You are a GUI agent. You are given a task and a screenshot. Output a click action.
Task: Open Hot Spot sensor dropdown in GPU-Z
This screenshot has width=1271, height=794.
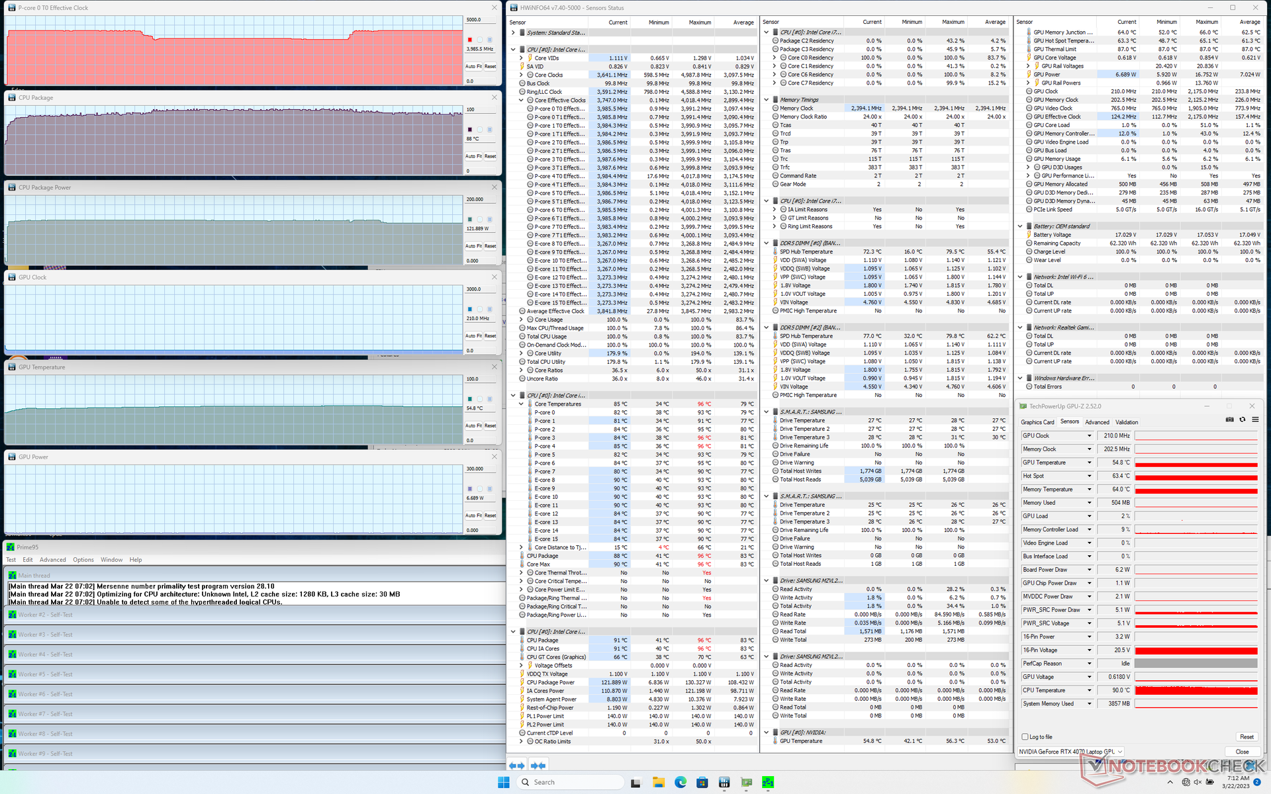(1089, 476)
